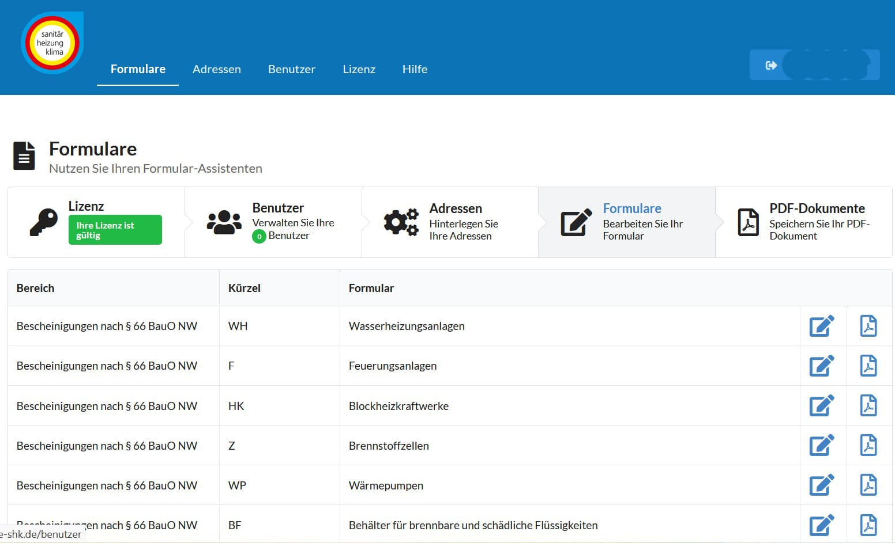895x543 pixels.
Task: Open the Benutzer menu item
Action: (291, 69)
